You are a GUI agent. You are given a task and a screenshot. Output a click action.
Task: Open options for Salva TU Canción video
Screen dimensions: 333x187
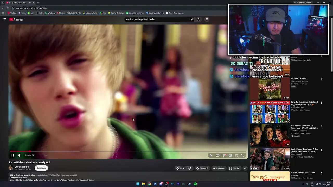point(321,103)
